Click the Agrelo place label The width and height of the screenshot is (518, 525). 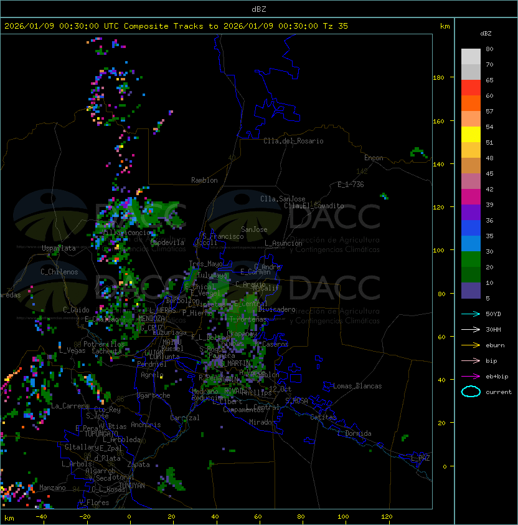pos(152,375)
